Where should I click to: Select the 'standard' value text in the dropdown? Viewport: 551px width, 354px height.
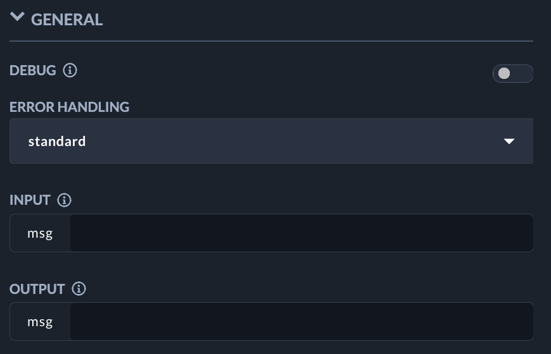pos(57,141)
